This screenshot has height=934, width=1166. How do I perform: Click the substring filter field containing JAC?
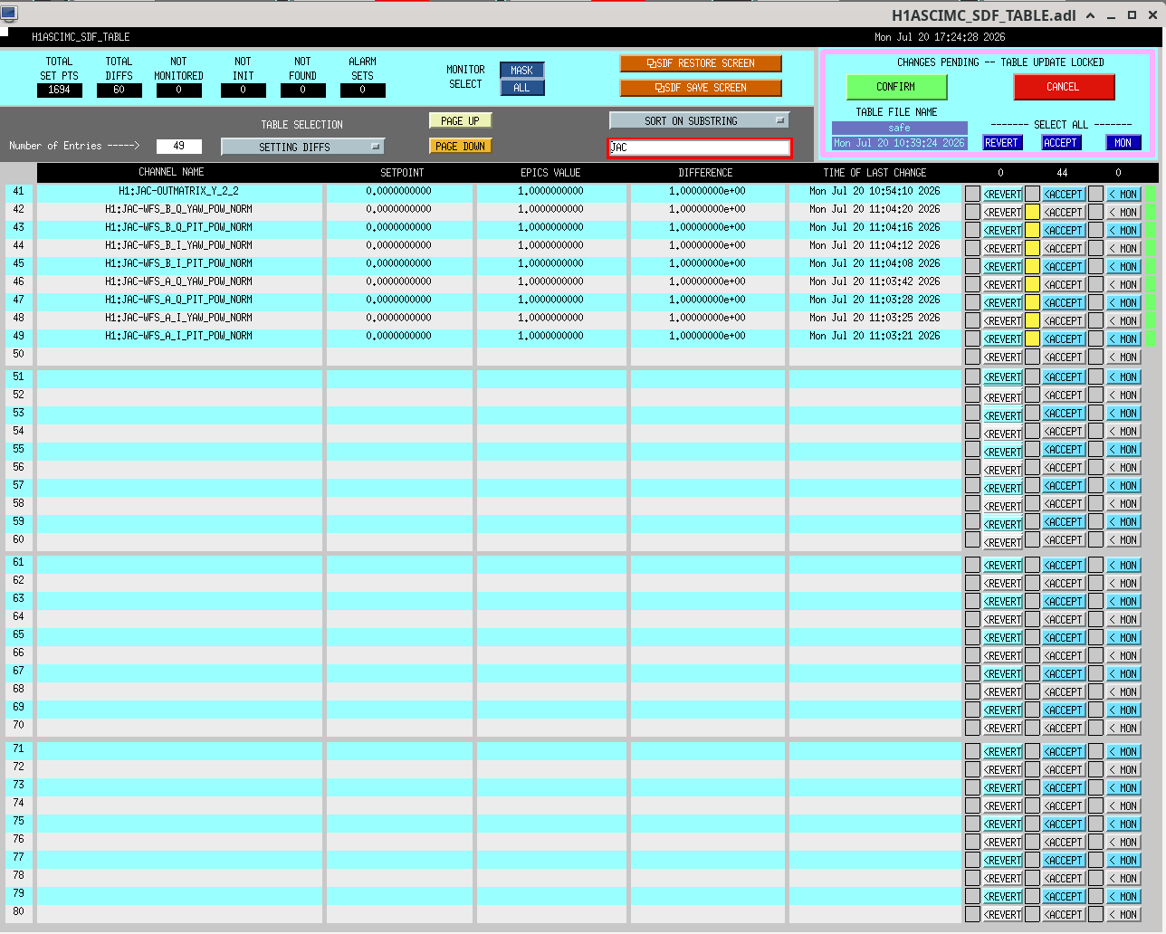[699, 148]
